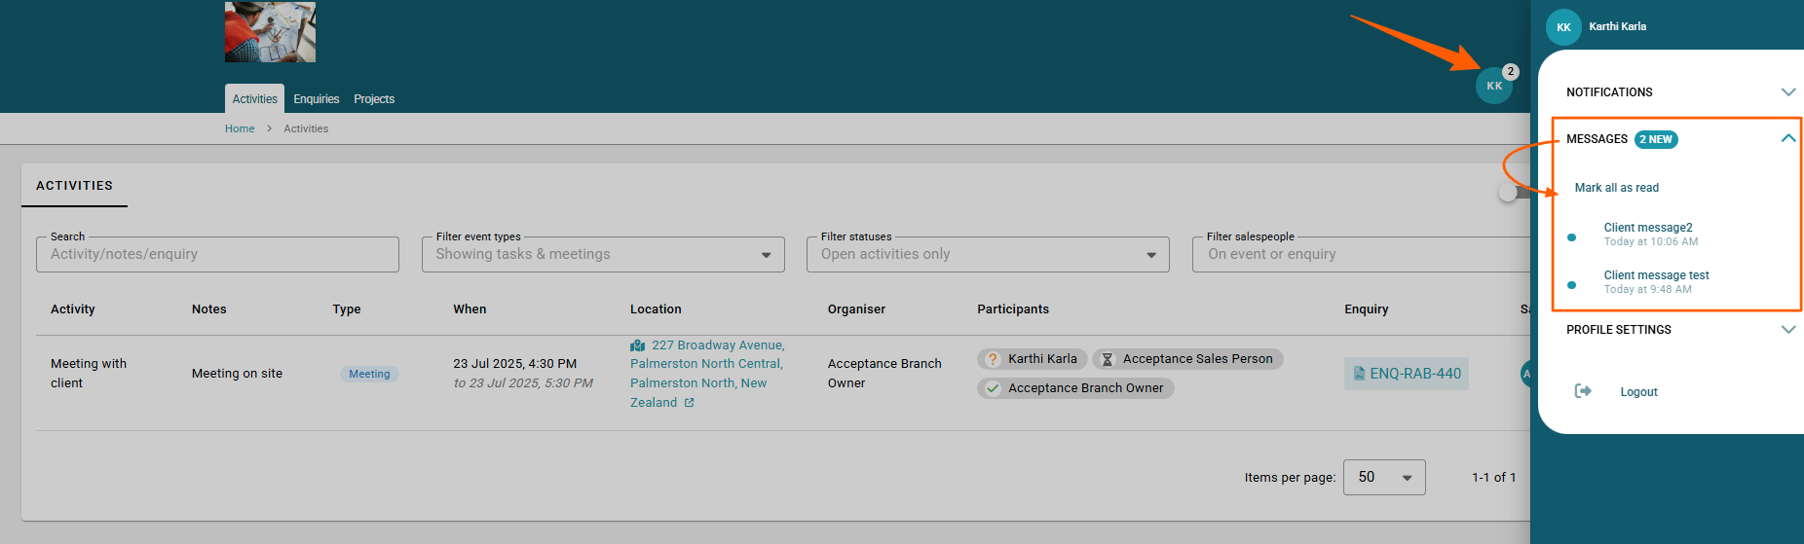Click Activities in the breadcrumb

tap(306, 128)
